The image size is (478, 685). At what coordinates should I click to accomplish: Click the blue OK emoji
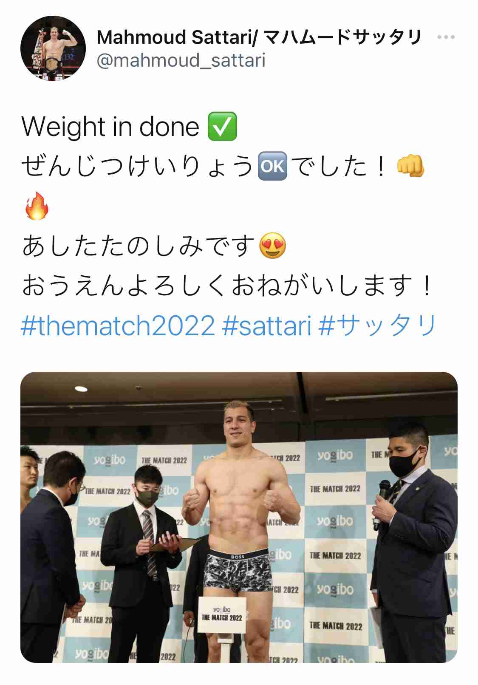(x=272, y=166)
